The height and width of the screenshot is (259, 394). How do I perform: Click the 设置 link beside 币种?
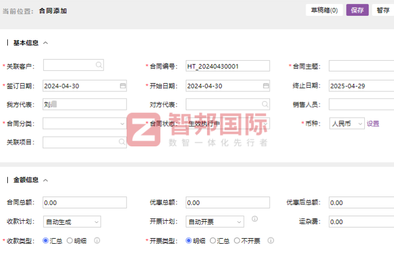point(373,123)
